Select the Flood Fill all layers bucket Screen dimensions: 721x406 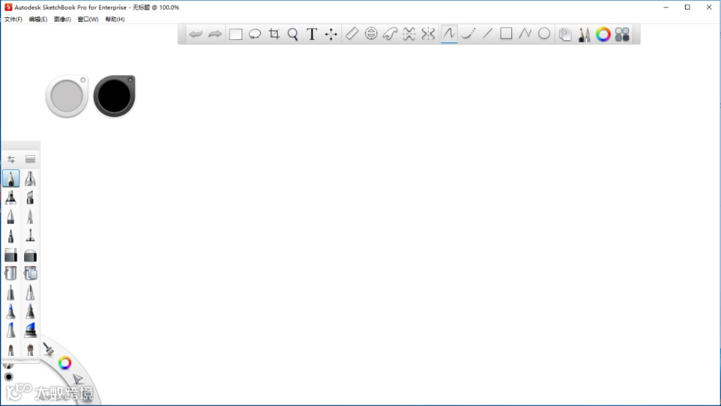(x=30, y=273)
